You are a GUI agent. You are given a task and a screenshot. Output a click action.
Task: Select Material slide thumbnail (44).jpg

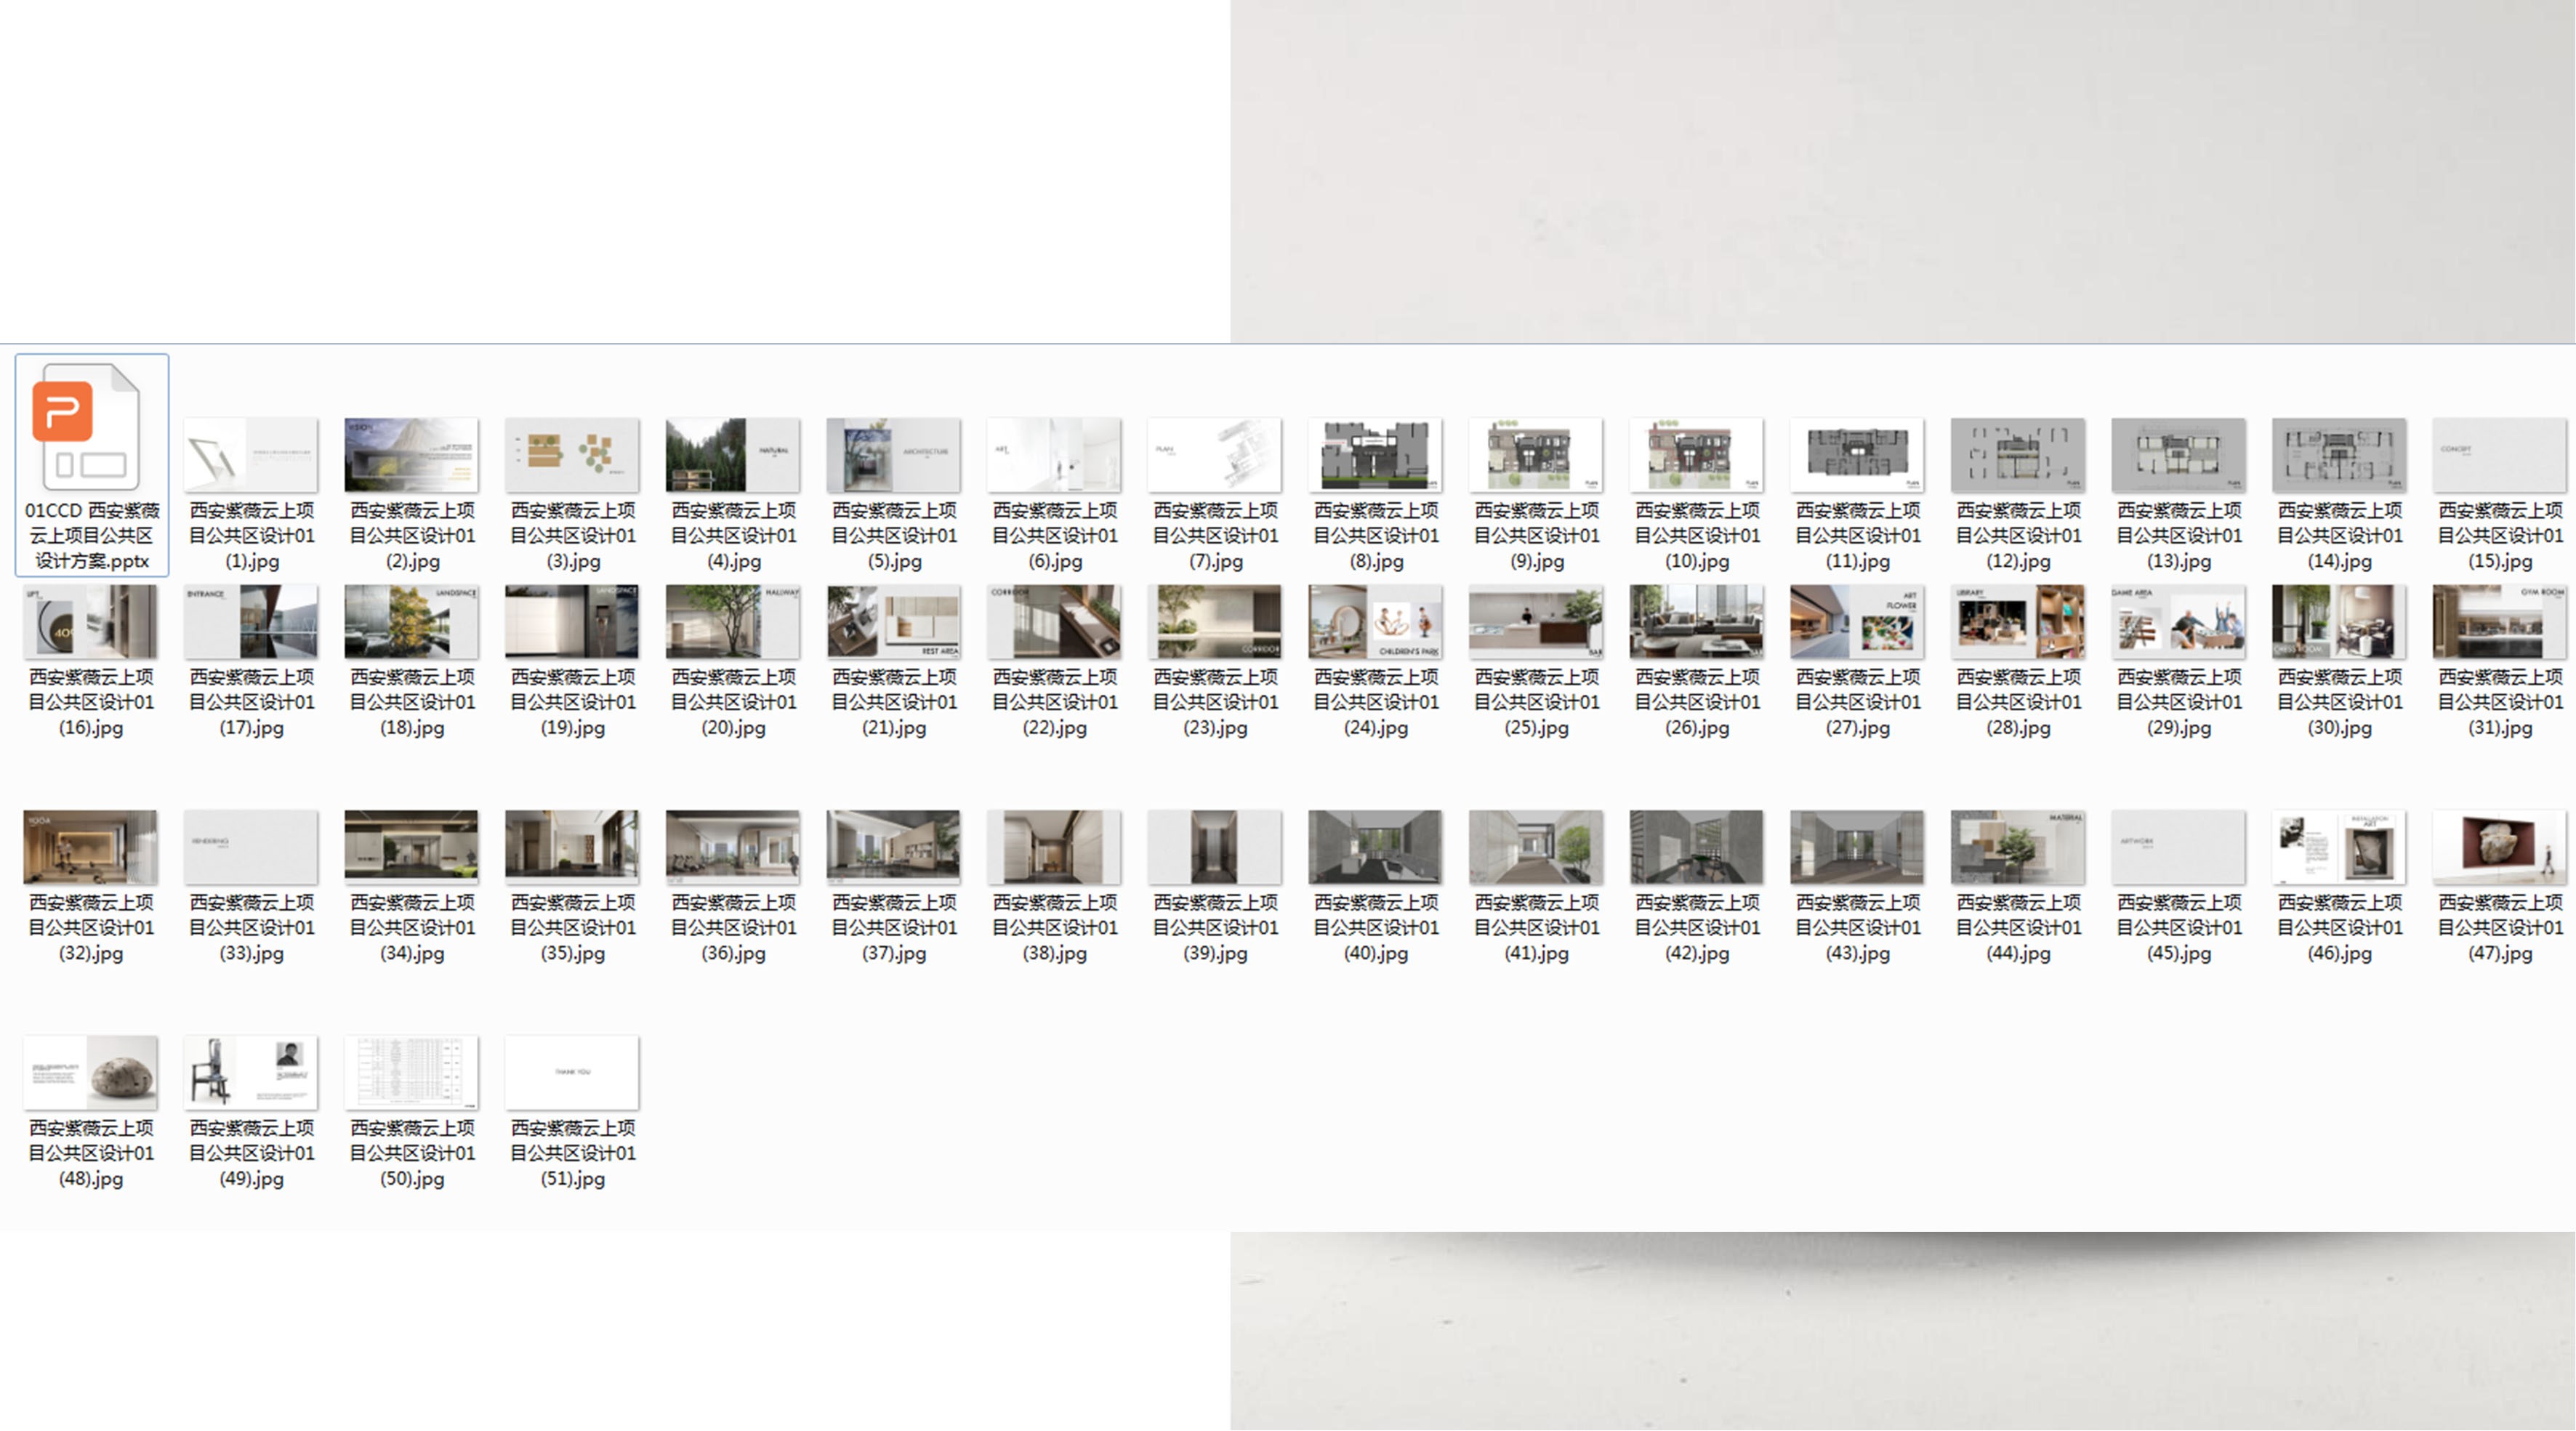(2019, 847)
